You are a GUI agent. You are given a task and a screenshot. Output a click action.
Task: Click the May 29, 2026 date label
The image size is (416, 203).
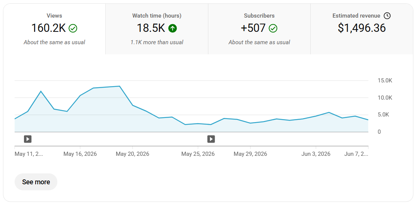click(250, 154)
